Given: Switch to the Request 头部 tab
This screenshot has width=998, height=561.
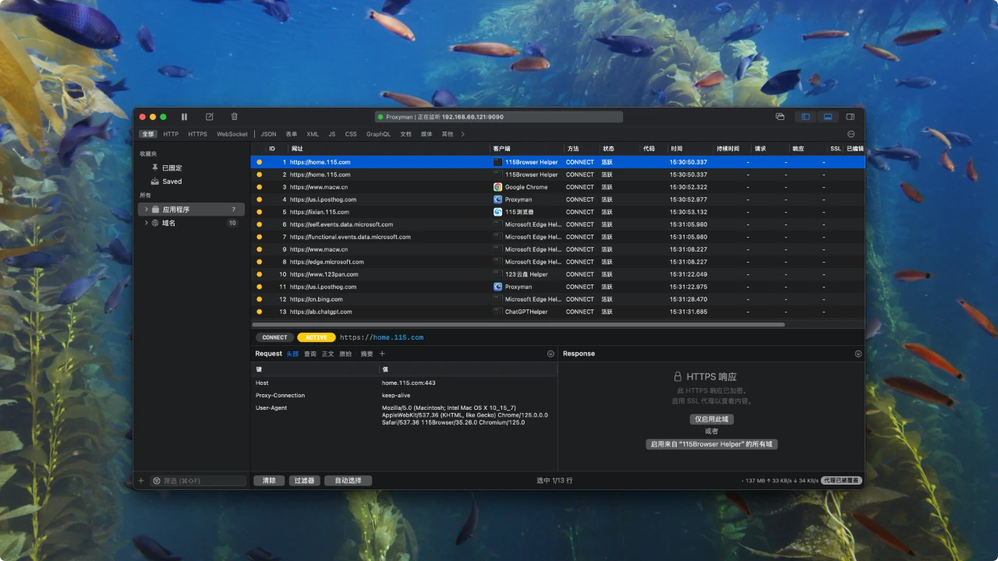Looking at the screenshot, I should pos(292,354).
